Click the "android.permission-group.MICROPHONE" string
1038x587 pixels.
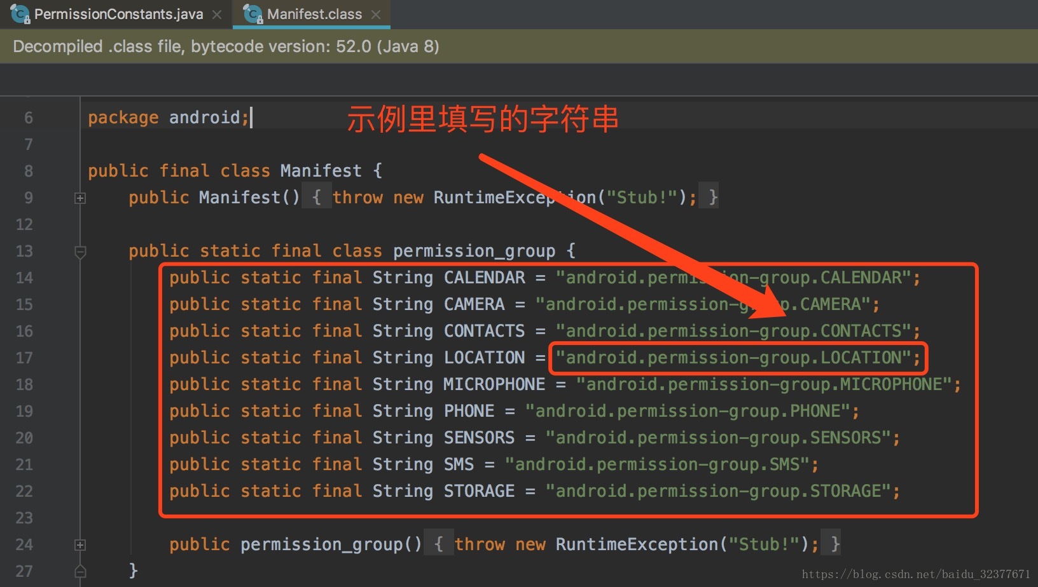(765, 384)
